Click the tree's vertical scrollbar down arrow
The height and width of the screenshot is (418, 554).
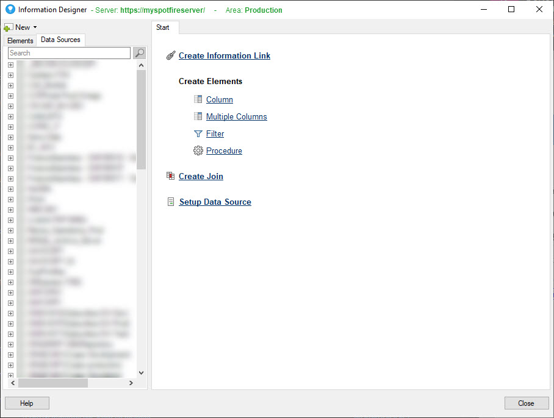pyautogui.click(x=141, y=372)
